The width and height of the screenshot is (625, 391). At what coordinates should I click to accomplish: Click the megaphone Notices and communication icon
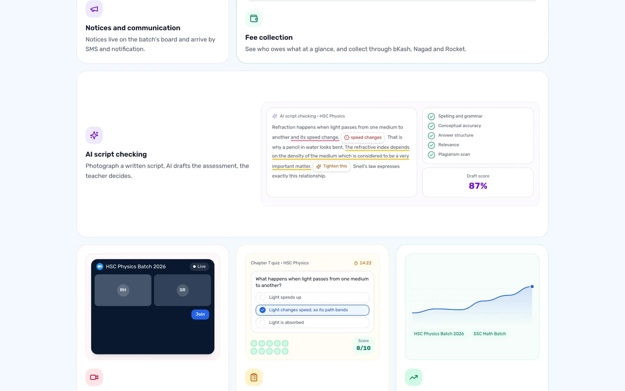coord(94,9)
